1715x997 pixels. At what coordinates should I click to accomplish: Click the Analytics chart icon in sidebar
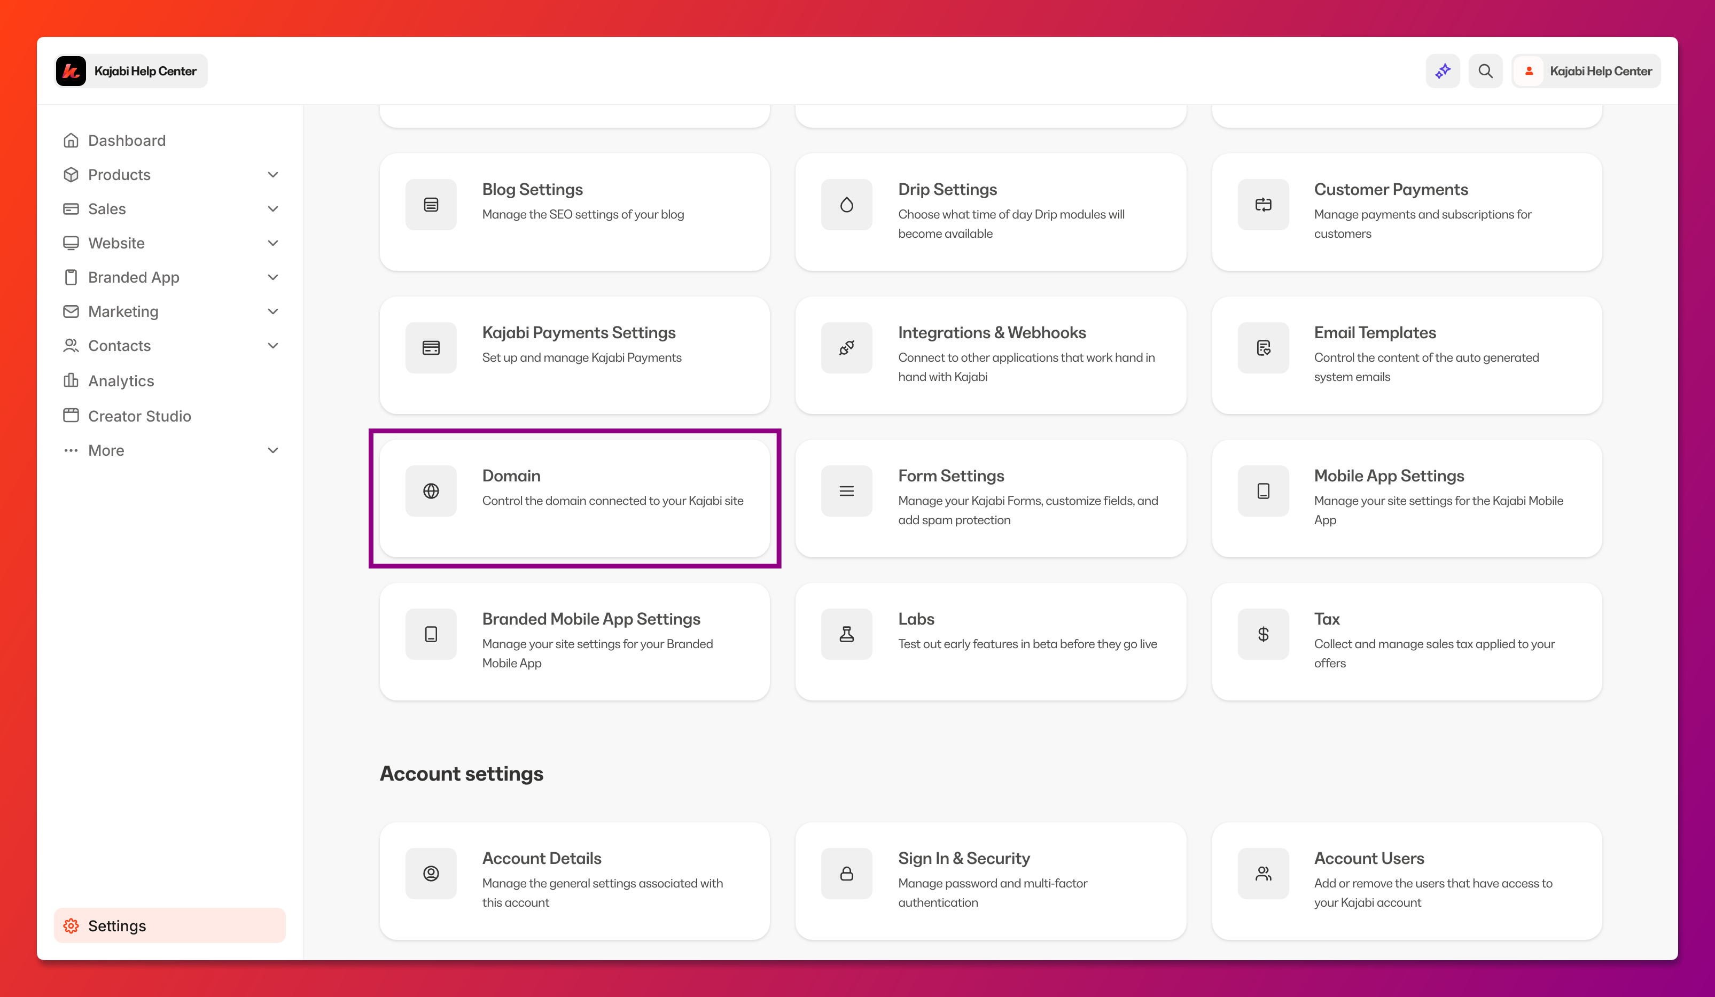coord(71,380)
